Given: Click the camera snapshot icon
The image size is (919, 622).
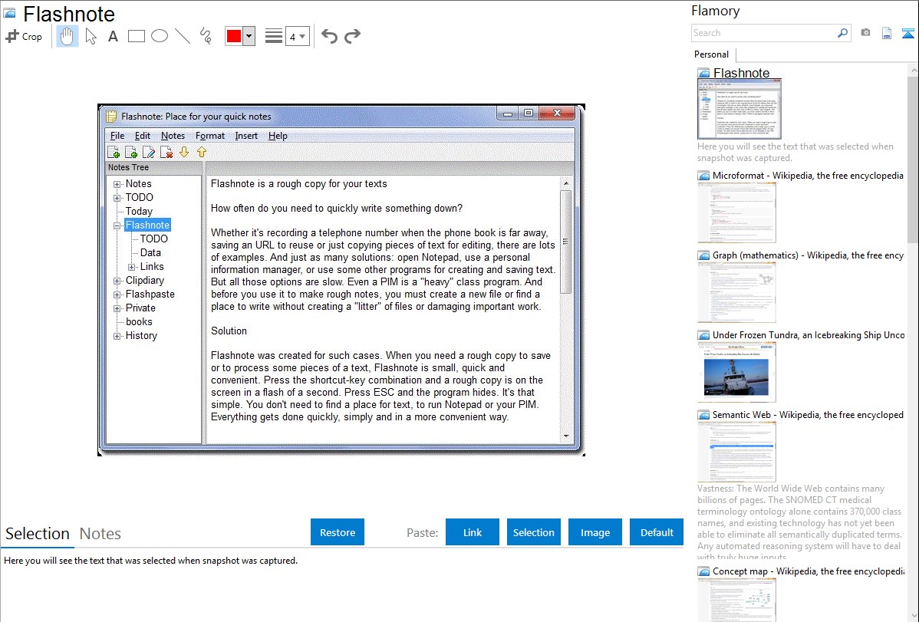Looking at the screenshot, I should click(865, 33).
